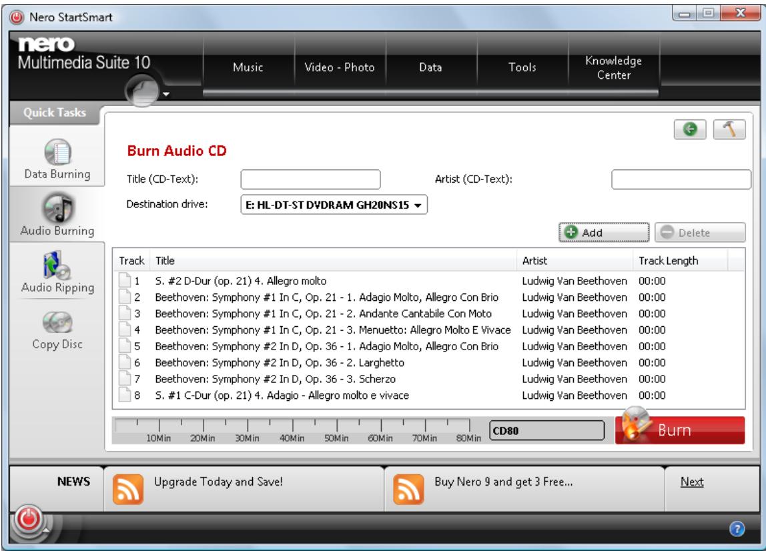Switch to the Data tab
This screenshot has height=551, width=766.
pyautogui.click(x=431, y=67)
